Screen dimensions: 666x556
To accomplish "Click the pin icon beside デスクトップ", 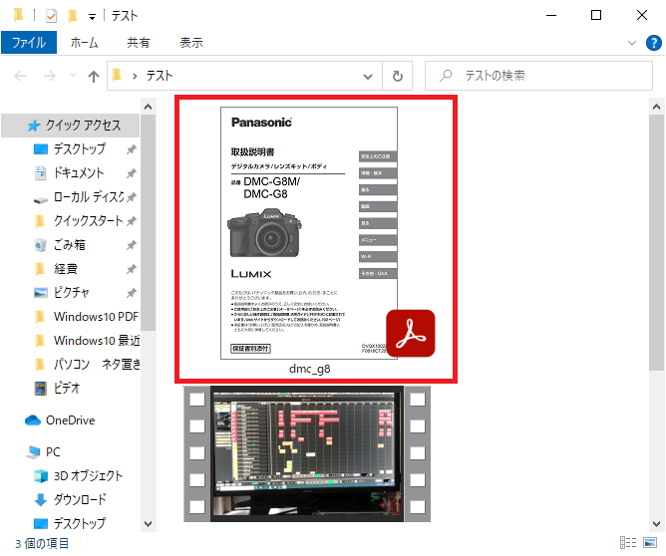I will [x=132, y=149].
